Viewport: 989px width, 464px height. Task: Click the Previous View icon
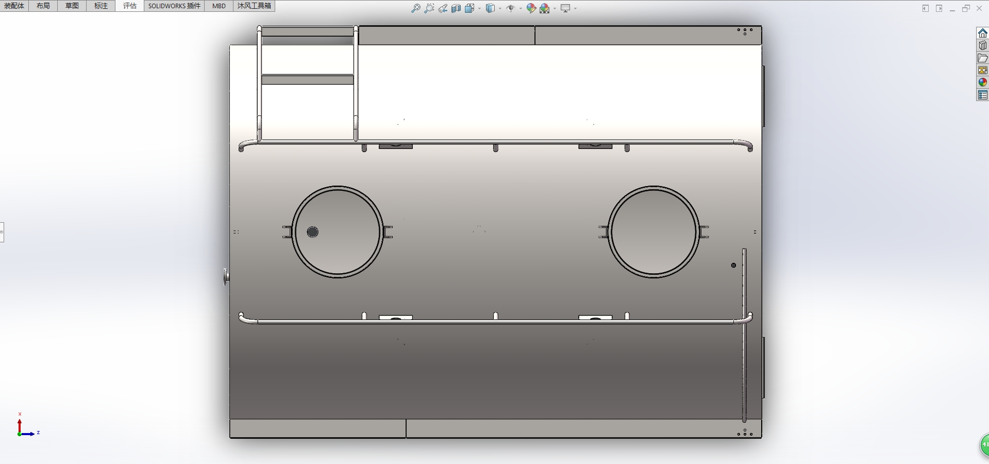443,8
